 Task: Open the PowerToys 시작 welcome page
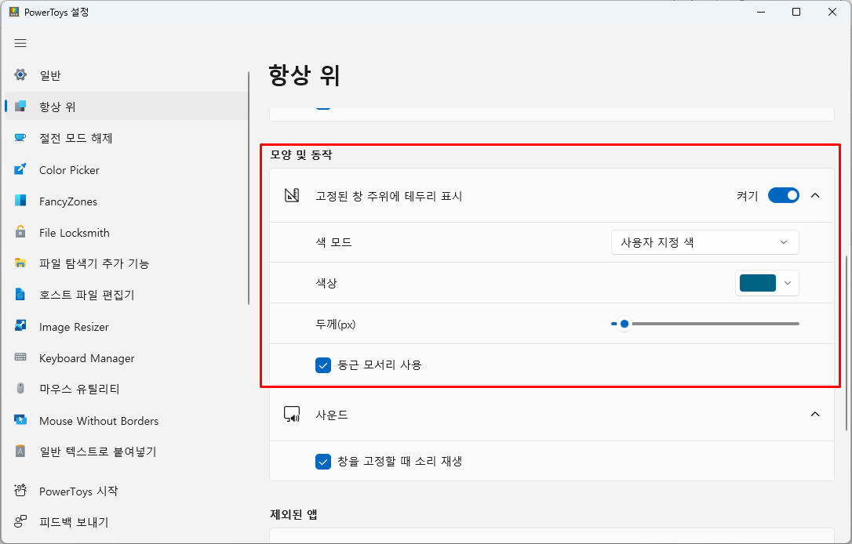tap(126, 491)
